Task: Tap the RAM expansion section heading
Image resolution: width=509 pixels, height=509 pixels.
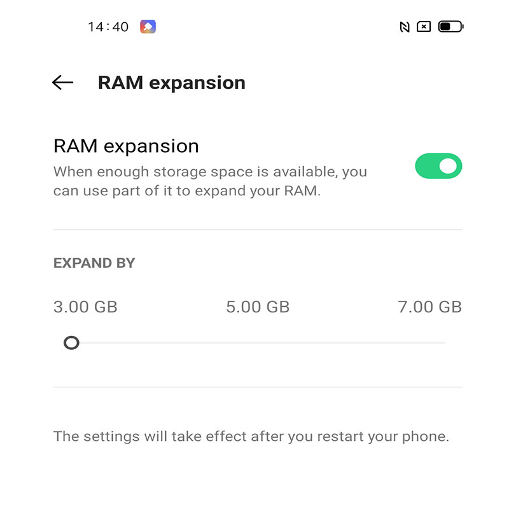Action: coord(125,146)
